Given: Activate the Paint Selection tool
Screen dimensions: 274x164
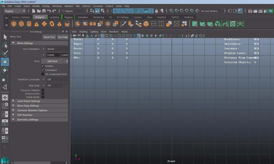Looking at the screenshot, I should pyautogui.click(x=5, y=53).
